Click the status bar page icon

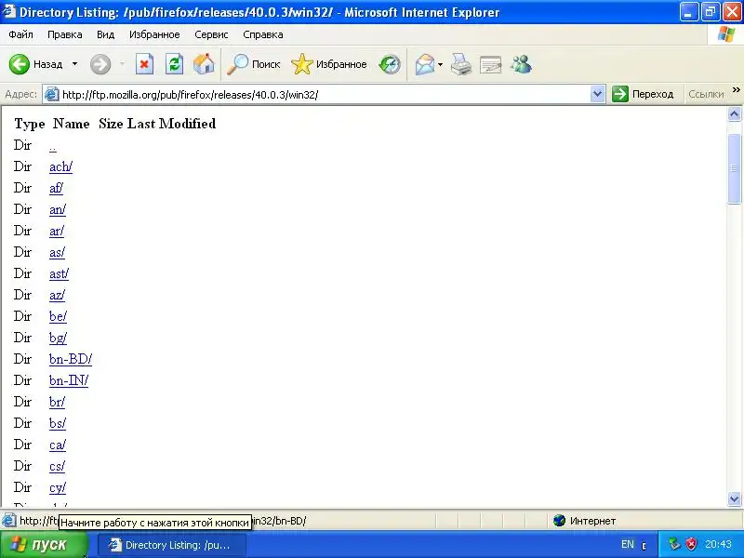(8, 521)
